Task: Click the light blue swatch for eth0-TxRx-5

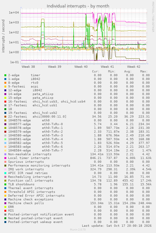Action: click(5, 143)
